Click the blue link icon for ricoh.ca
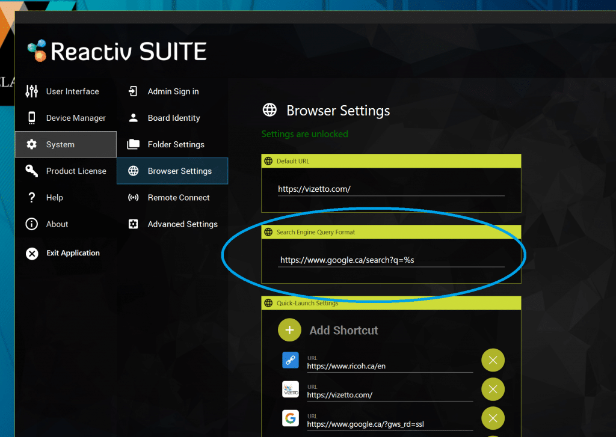Viewport: 616px width, 437px height. pos(291,360)
